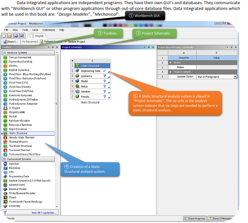The image size is (248, 223).
Task: Select the Engineering Data cell in Static Structural
Action: click(x=90, y=71)
